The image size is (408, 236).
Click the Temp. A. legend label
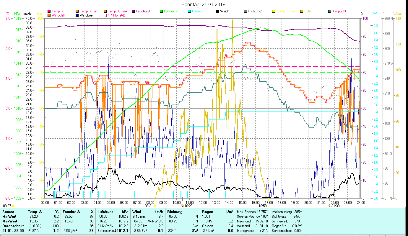coord(58,12)
